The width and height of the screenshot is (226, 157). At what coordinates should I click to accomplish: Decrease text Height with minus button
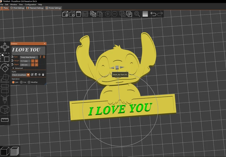33,61
